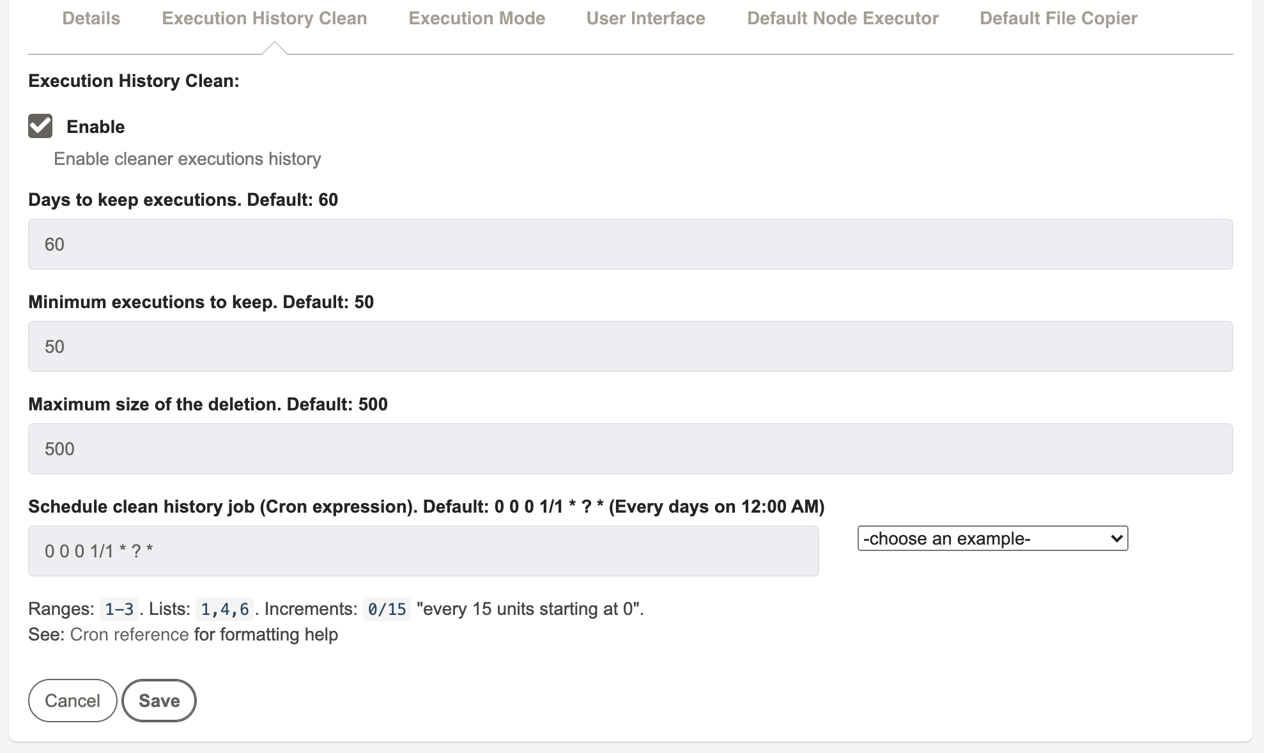Screen dimensions: 1264x753
Task: Click the 0/15 increments code example
Action: [x=387, y=609]
